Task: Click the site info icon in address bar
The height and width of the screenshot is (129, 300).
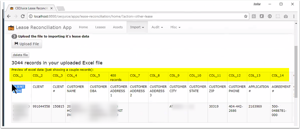Action: tap(31, 16)
